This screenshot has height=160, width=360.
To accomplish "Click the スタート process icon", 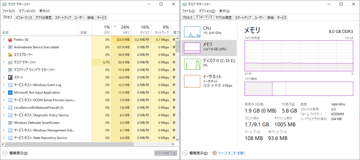I will tap(10, 77).
